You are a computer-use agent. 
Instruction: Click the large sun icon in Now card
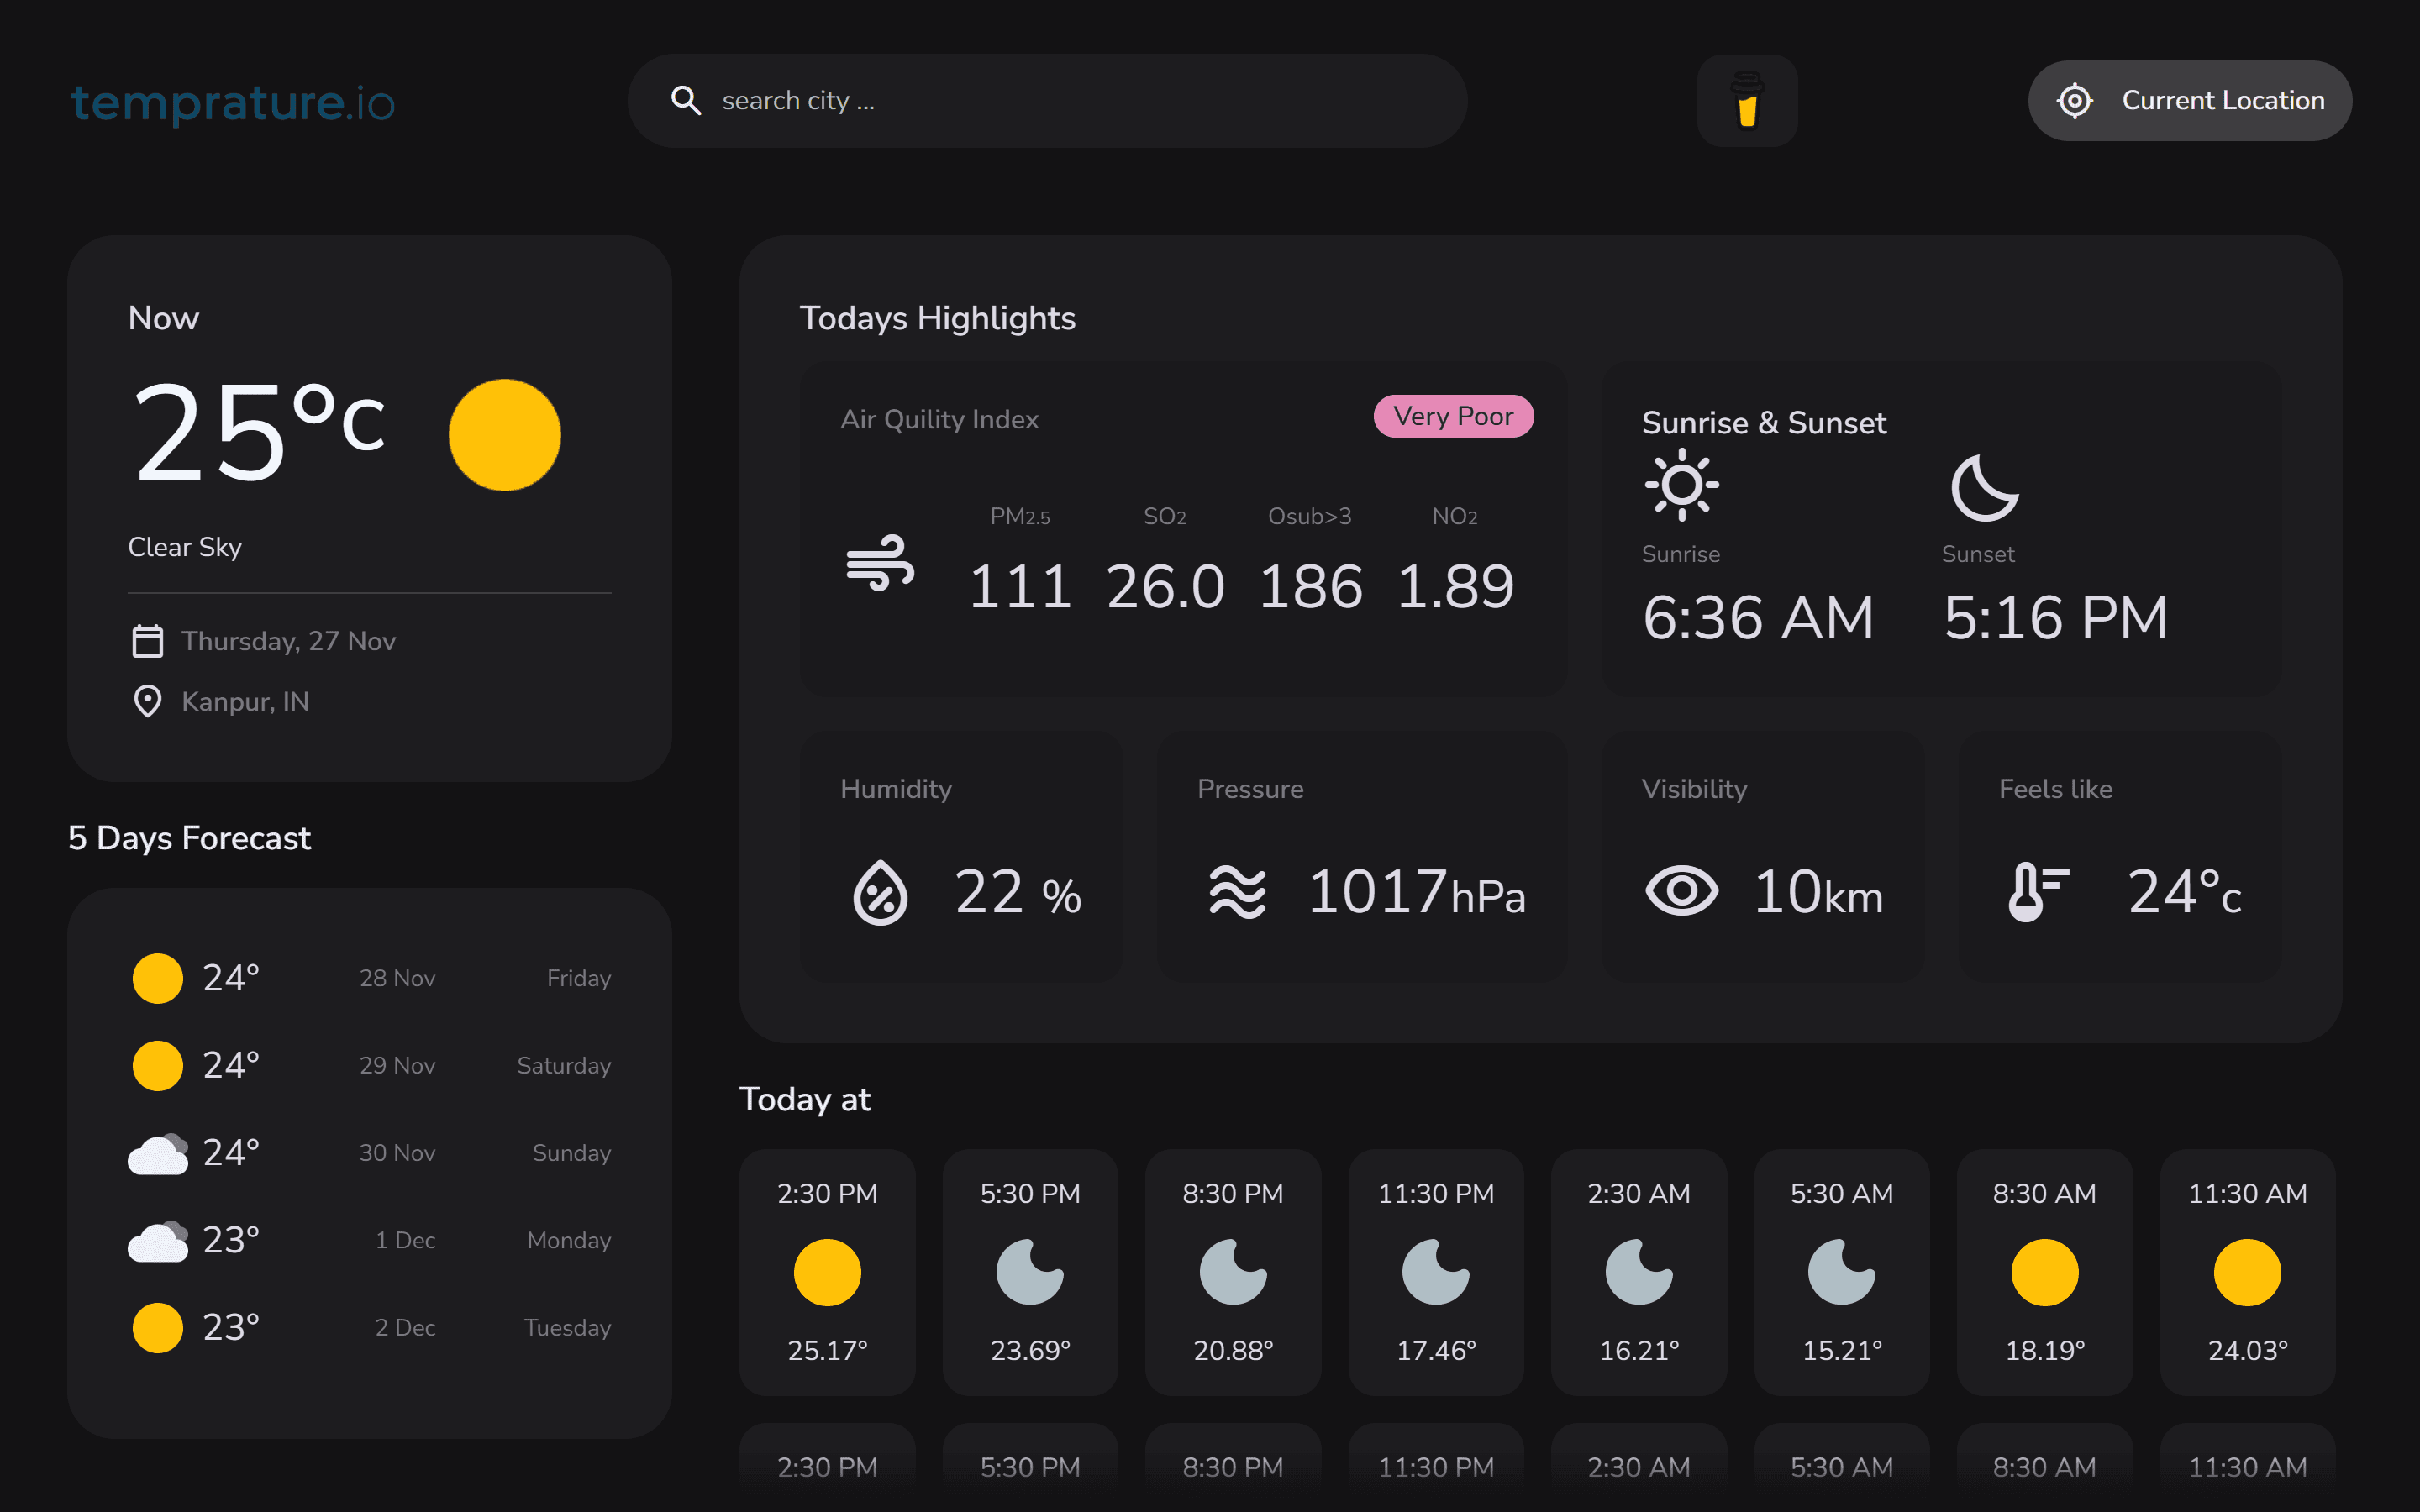click(x=504, y=435)
